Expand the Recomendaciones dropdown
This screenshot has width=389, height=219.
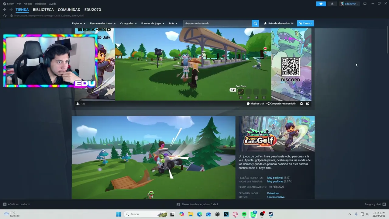[103, 23]
